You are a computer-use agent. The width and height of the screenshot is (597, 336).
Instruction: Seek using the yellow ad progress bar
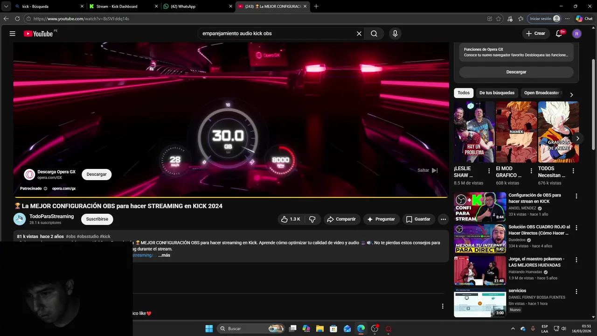coord(231,197)
